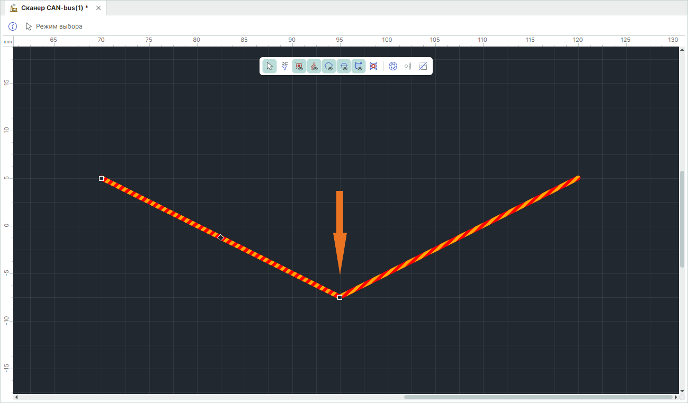Click the blue camera aperture icon

(393, 66)
